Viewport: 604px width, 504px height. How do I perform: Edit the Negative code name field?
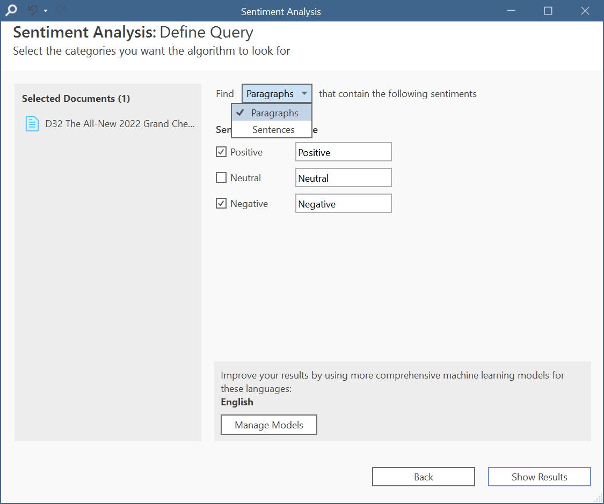tap(343, 203)
